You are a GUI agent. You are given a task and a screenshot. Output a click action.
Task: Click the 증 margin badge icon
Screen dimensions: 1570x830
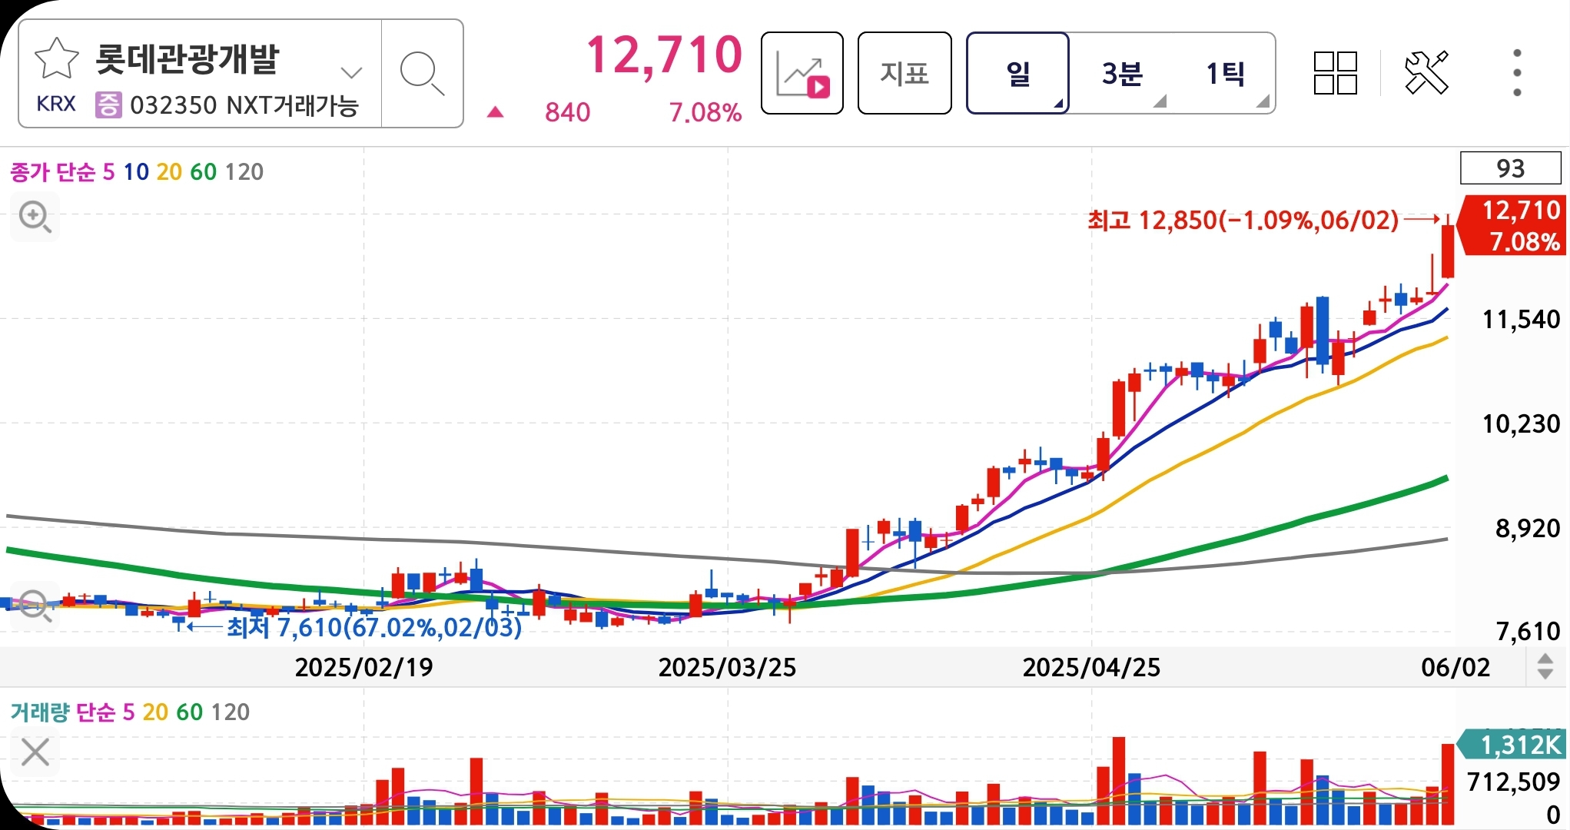(x=108, y=105)
